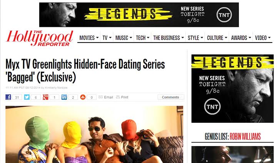Expand the TV dropdown arrow
277x163 pixels.
pyautogui.click(x=110, y=38)
